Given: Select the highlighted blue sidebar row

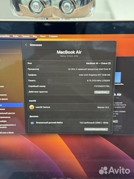Looking at the screenshot, I should pyautogui.click(x=11, y=105).
